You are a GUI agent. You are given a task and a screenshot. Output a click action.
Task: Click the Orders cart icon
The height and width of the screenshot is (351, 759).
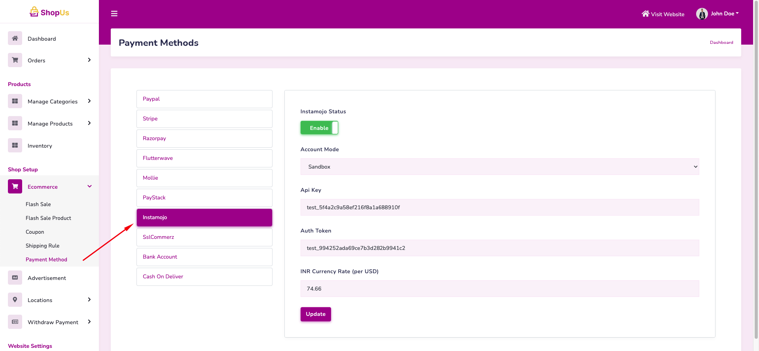[x=15, y=60]
